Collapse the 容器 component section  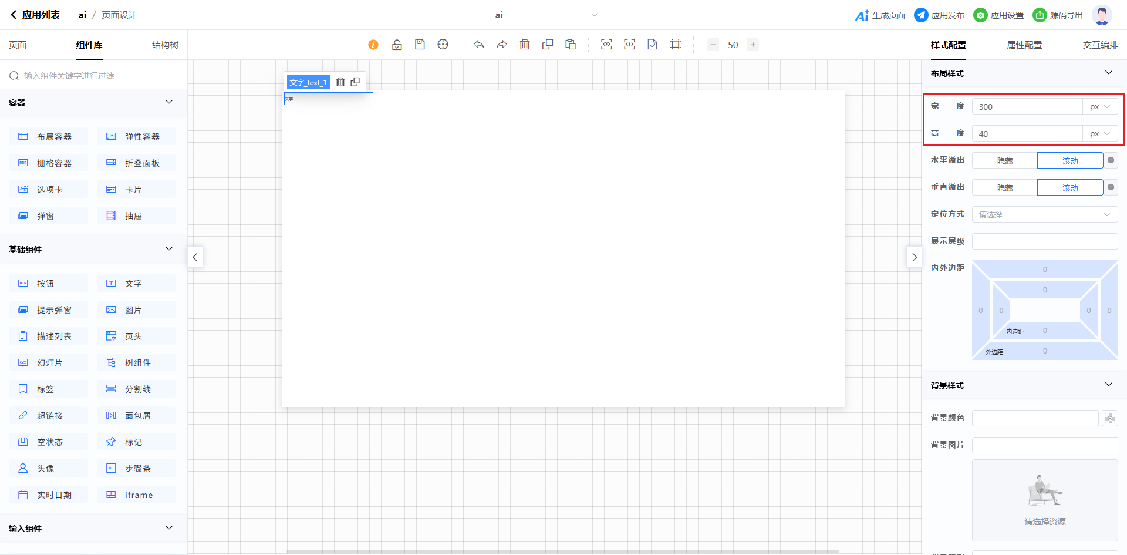[x=169, y=102]
